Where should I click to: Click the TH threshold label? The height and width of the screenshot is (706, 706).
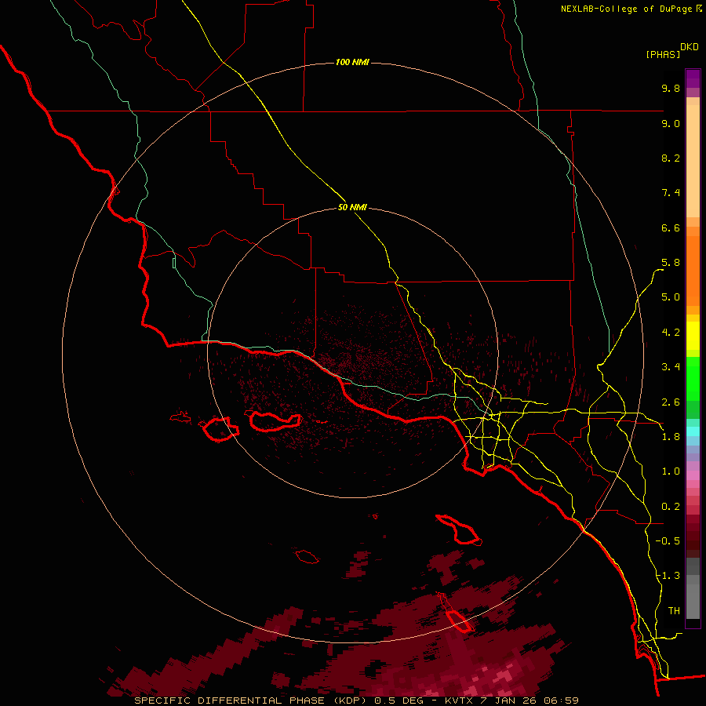tap(674, 611)
